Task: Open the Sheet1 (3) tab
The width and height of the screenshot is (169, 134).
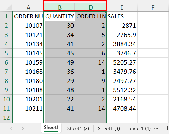Action: pos(109,128)
